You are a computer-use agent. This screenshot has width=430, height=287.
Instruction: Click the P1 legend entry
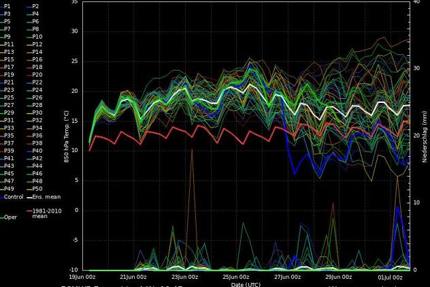click(x=7, y=6)
